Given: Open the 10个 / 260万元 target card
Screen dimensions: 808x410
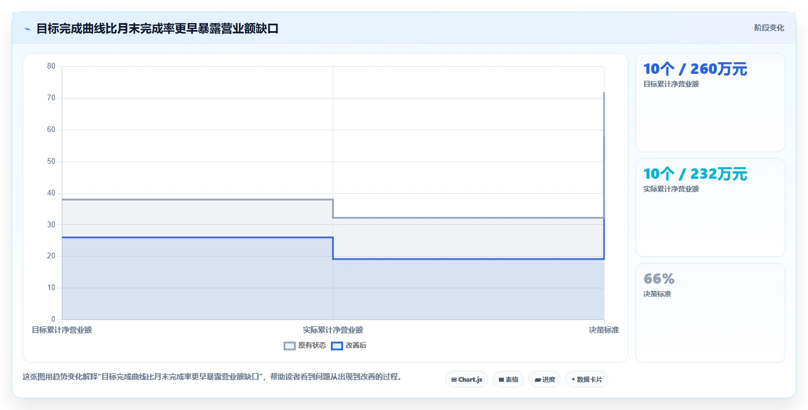Looking at the screenshot, I should [710, 103].
